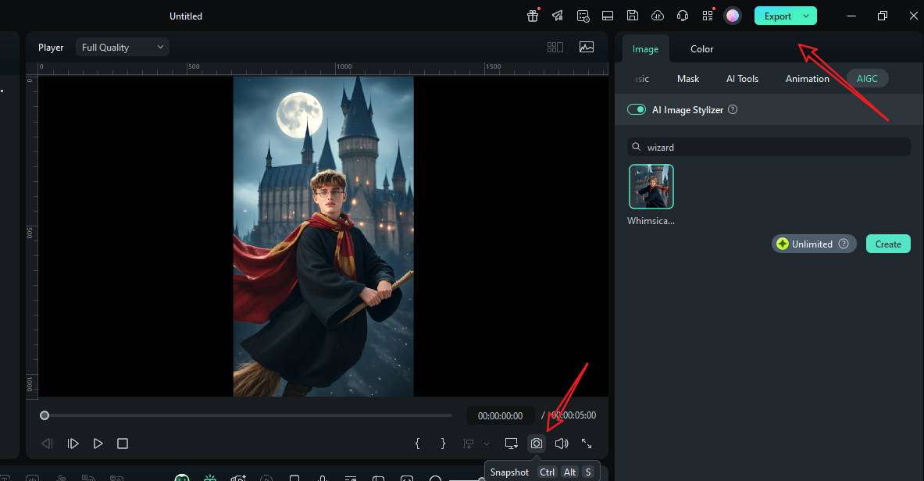The height and width of the screenshot is (481, 924).
Task: Set the mark in point brace
Action: (x=418, y=444)
